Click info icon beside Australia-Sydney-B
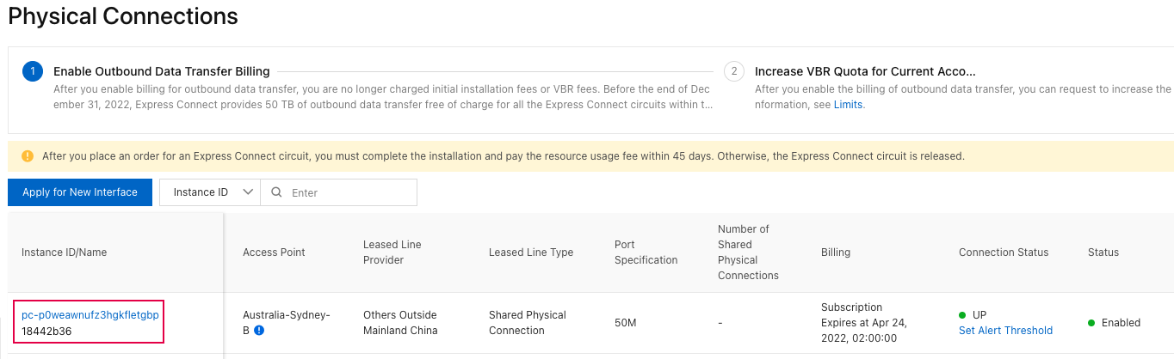This screenshot has height=359, width=1174. 259,331
